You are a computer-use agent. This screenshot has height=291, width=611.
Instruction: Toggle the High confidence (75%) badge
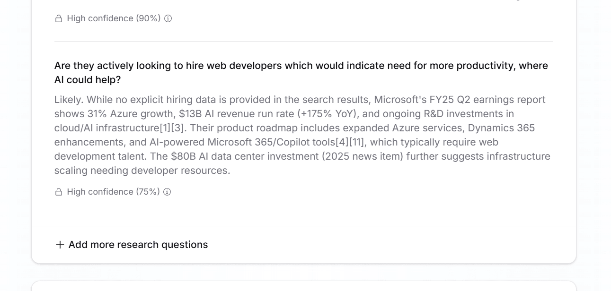point(113,192)
